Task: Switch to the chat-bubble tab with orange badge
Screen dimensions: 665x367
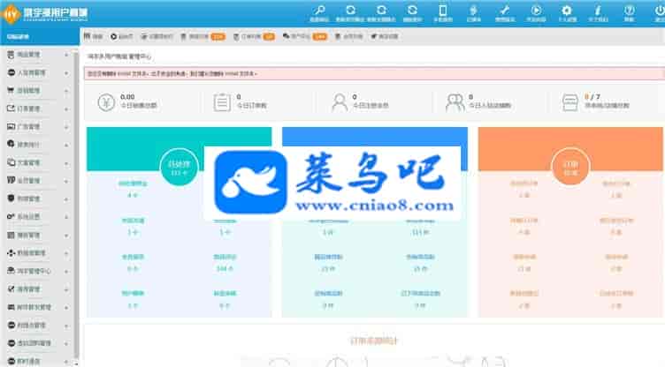Action: (304, 37)
